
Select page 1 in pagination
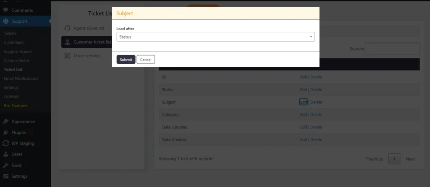(394, 159)
